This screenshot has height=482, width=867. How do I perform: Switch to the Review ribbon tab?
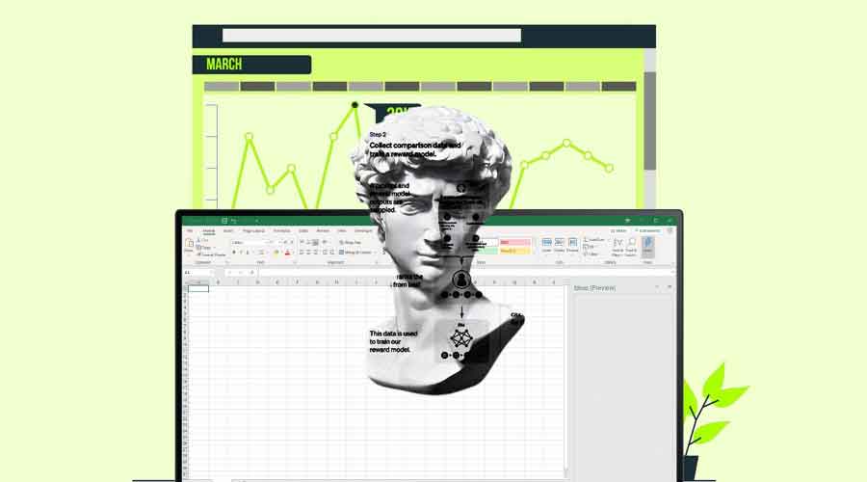323,230
